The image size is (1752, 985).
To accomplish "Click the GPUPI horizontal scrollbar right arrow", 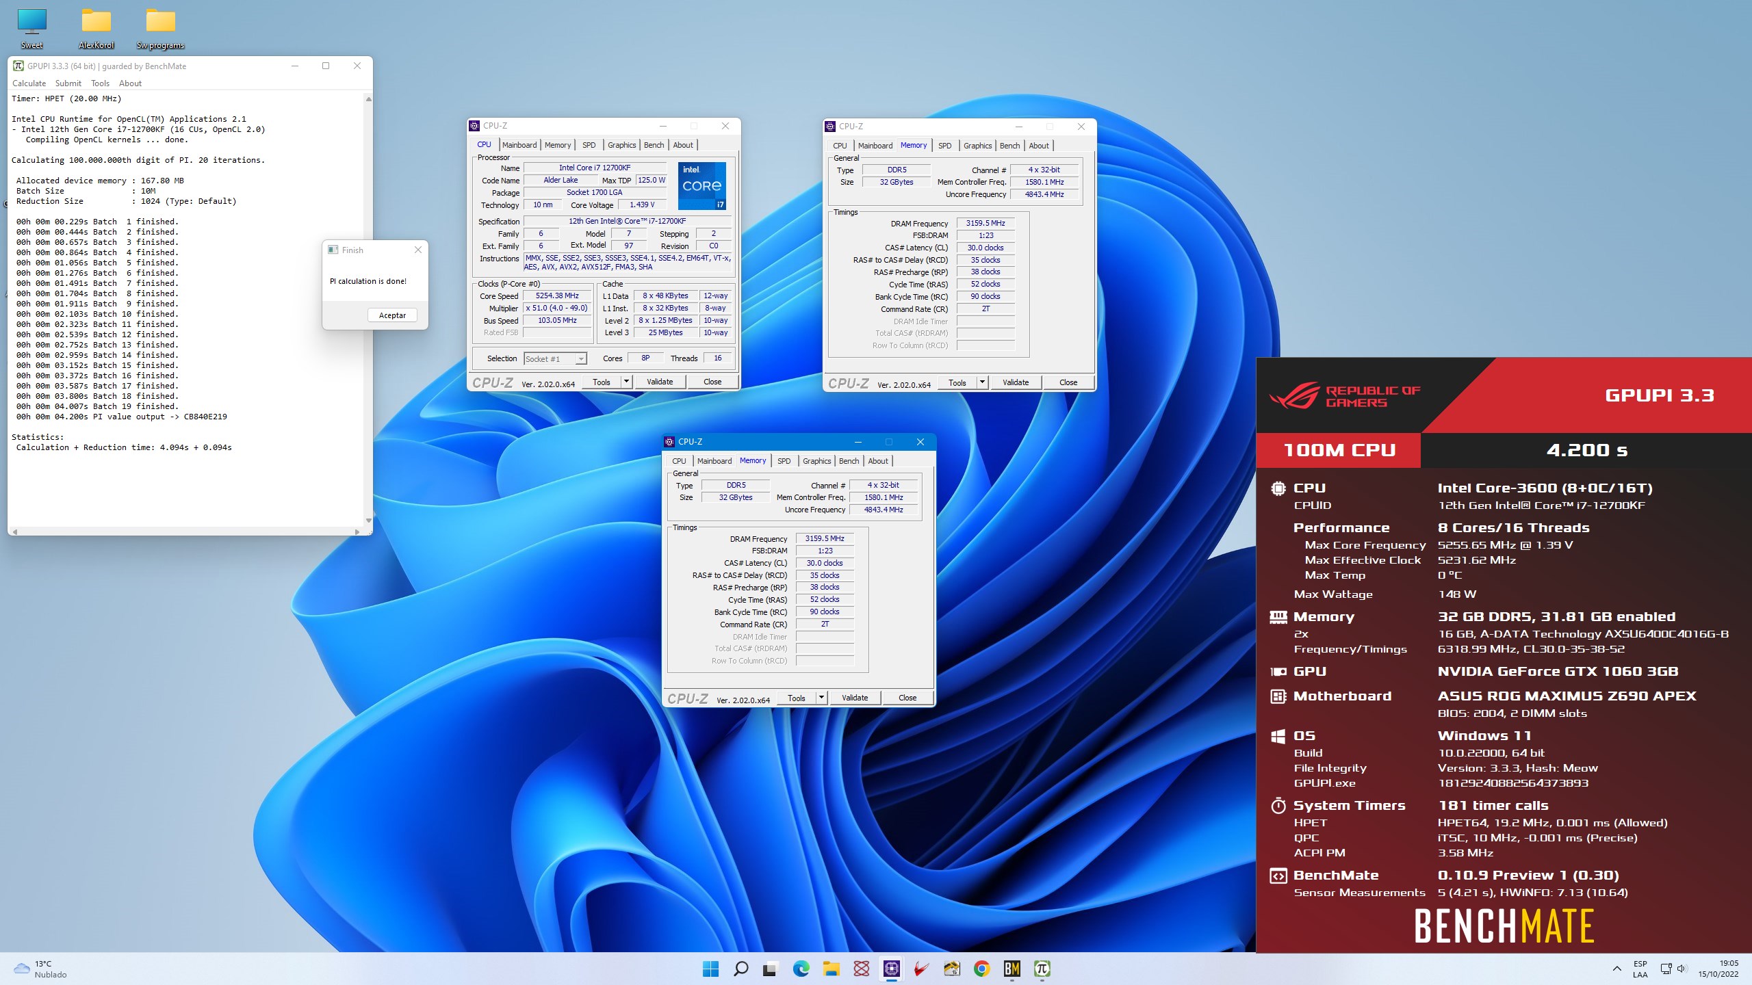I will [357, 531].
